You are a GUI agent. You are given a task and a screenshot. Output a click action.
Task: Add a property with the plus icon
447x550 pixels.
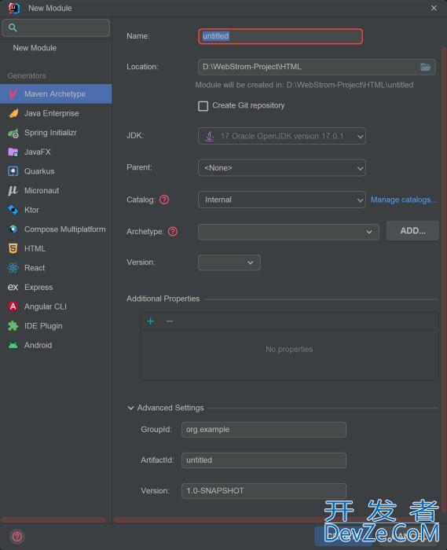150,321
